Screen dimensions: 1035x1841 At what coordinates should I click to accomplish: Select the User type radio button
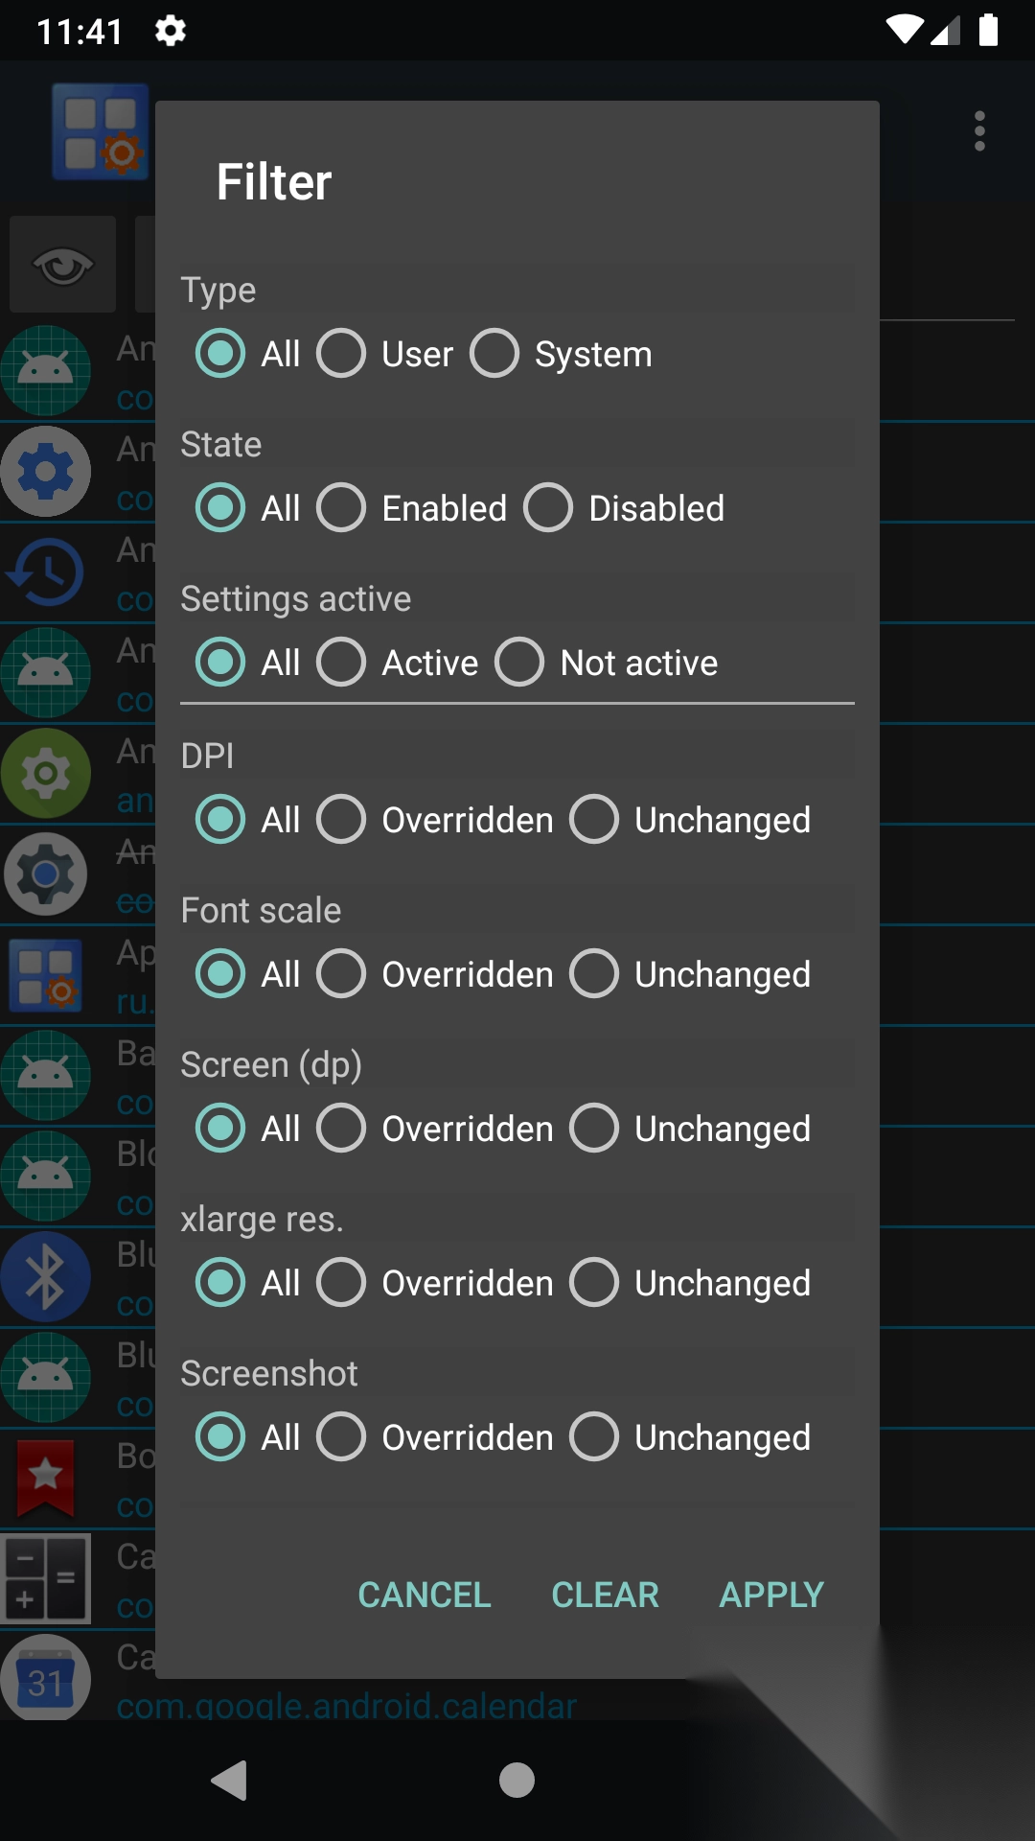[342, 354]
